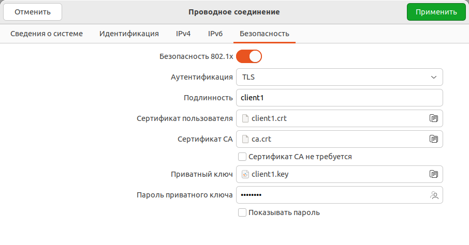This screenshot has height=245, width=469.
Task: Click key file icon next to client1.key
Action: (245, 174)
